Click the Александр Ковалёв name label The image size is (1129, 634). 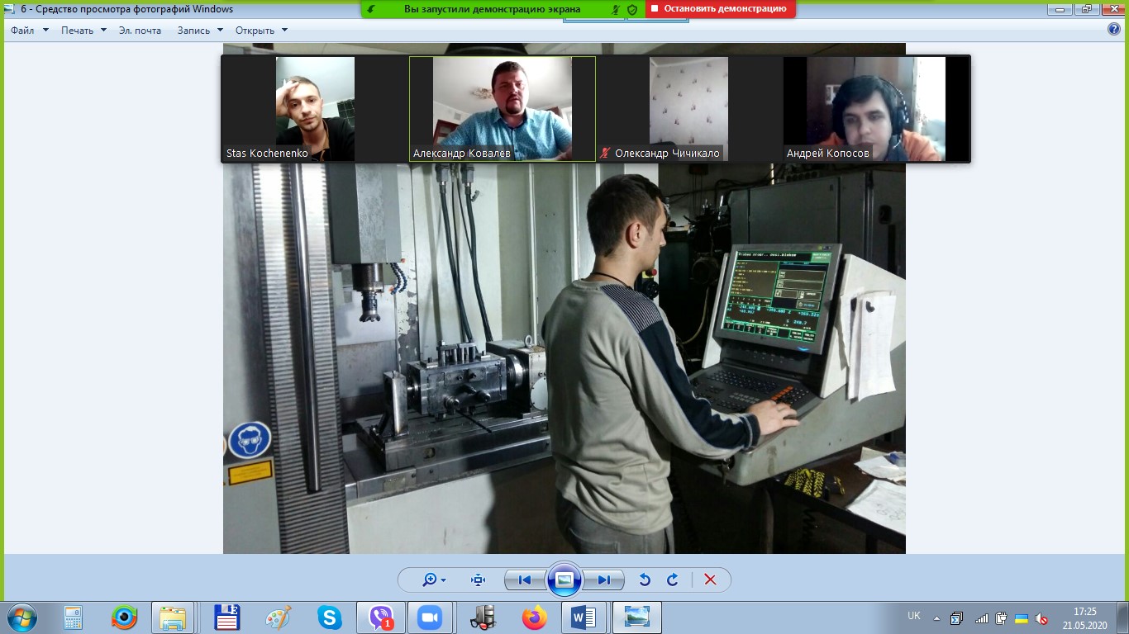pos(461,154)
